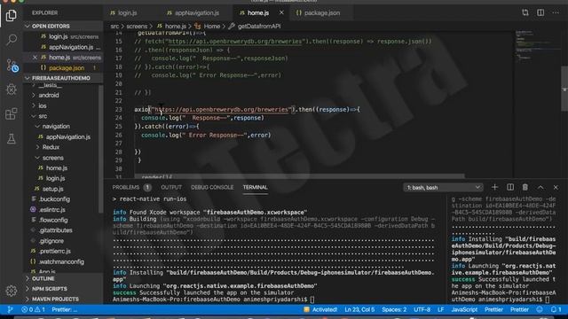
Task: Click the LF end of line status
Action: [440, 309]
